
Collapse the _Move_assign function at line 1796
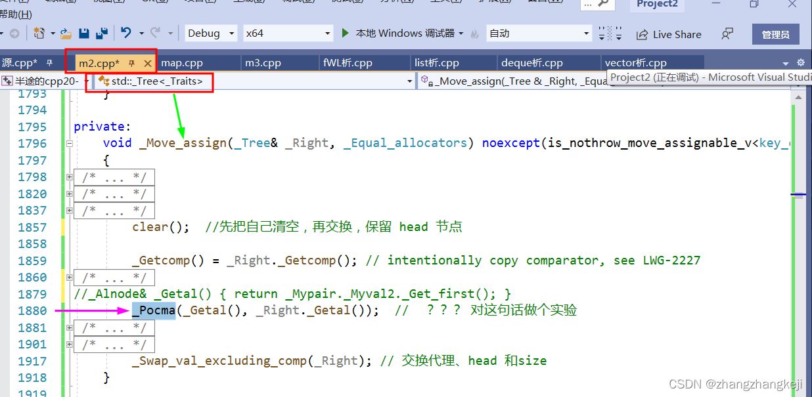point(69,144)
